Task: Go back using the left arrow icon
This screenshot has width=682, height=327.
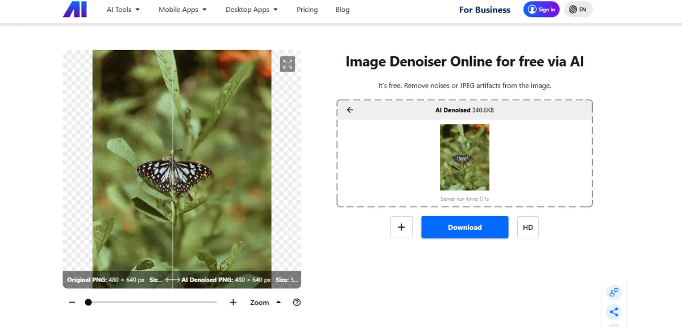Action: coord(350,110)
